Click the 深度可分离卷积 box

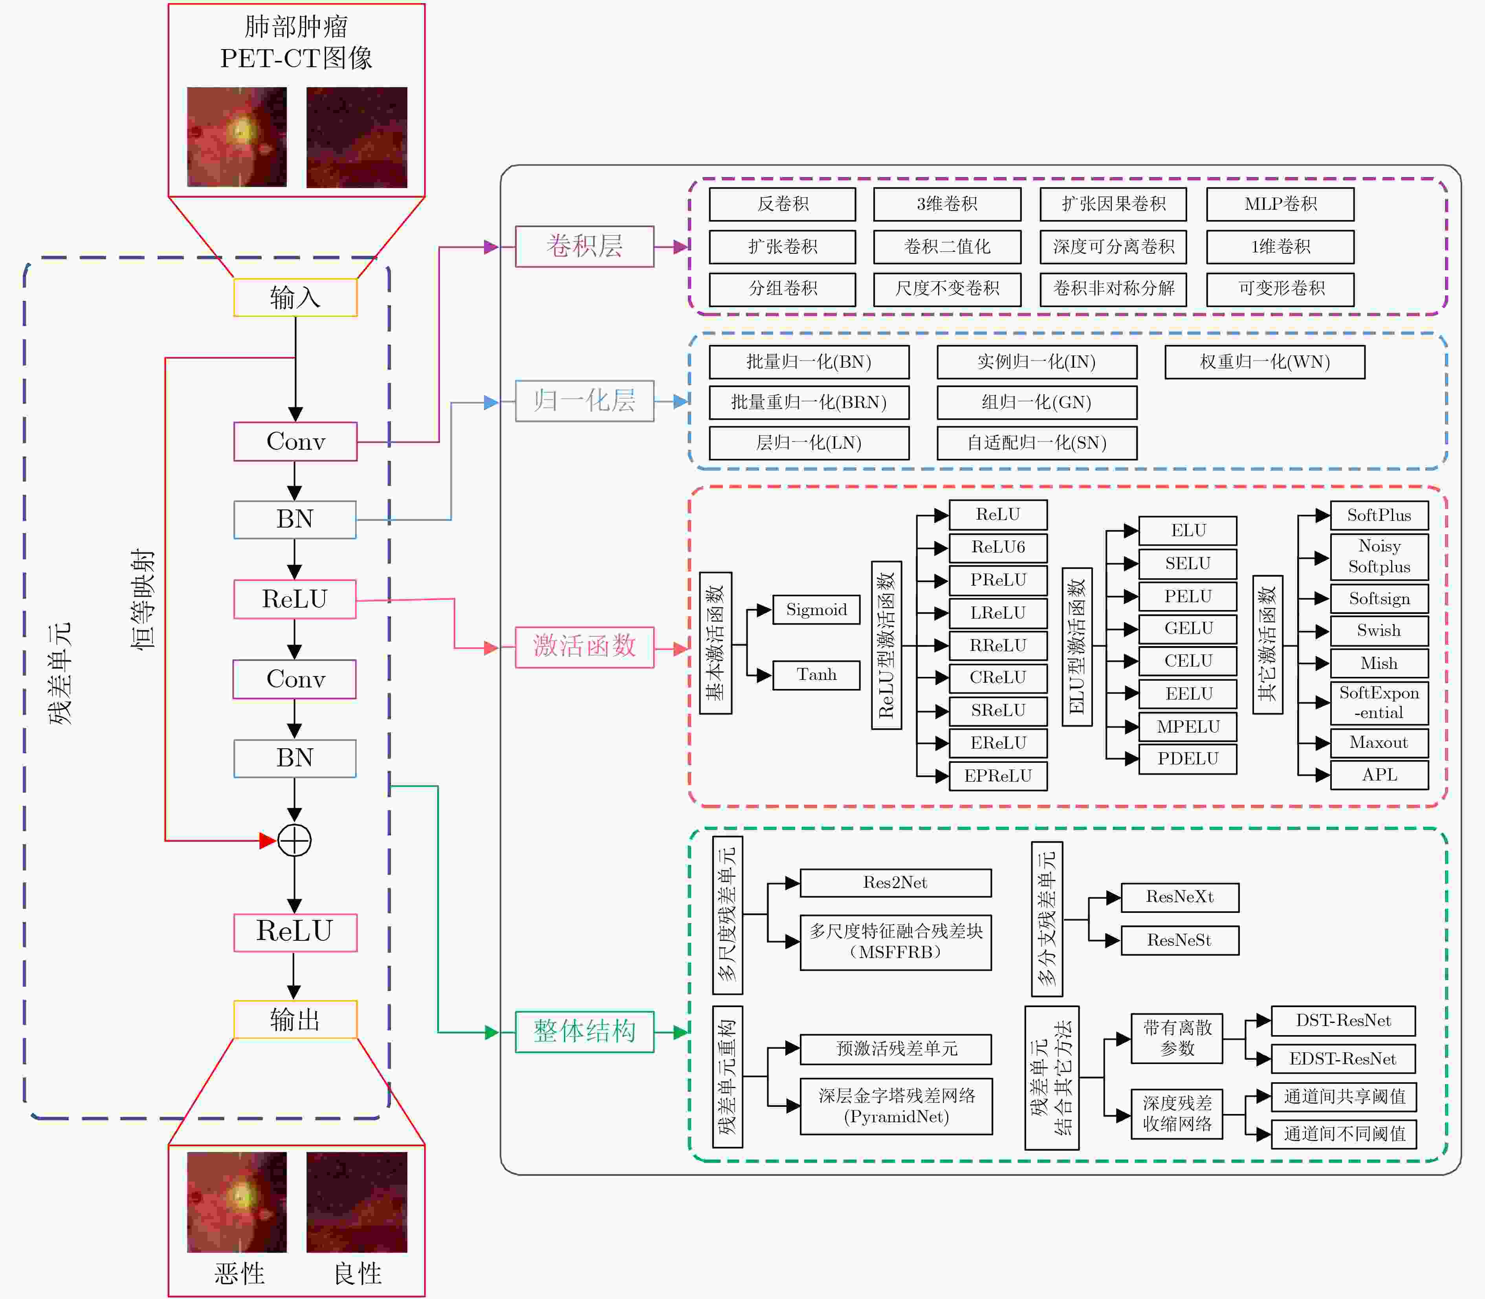coord(1113,247)
